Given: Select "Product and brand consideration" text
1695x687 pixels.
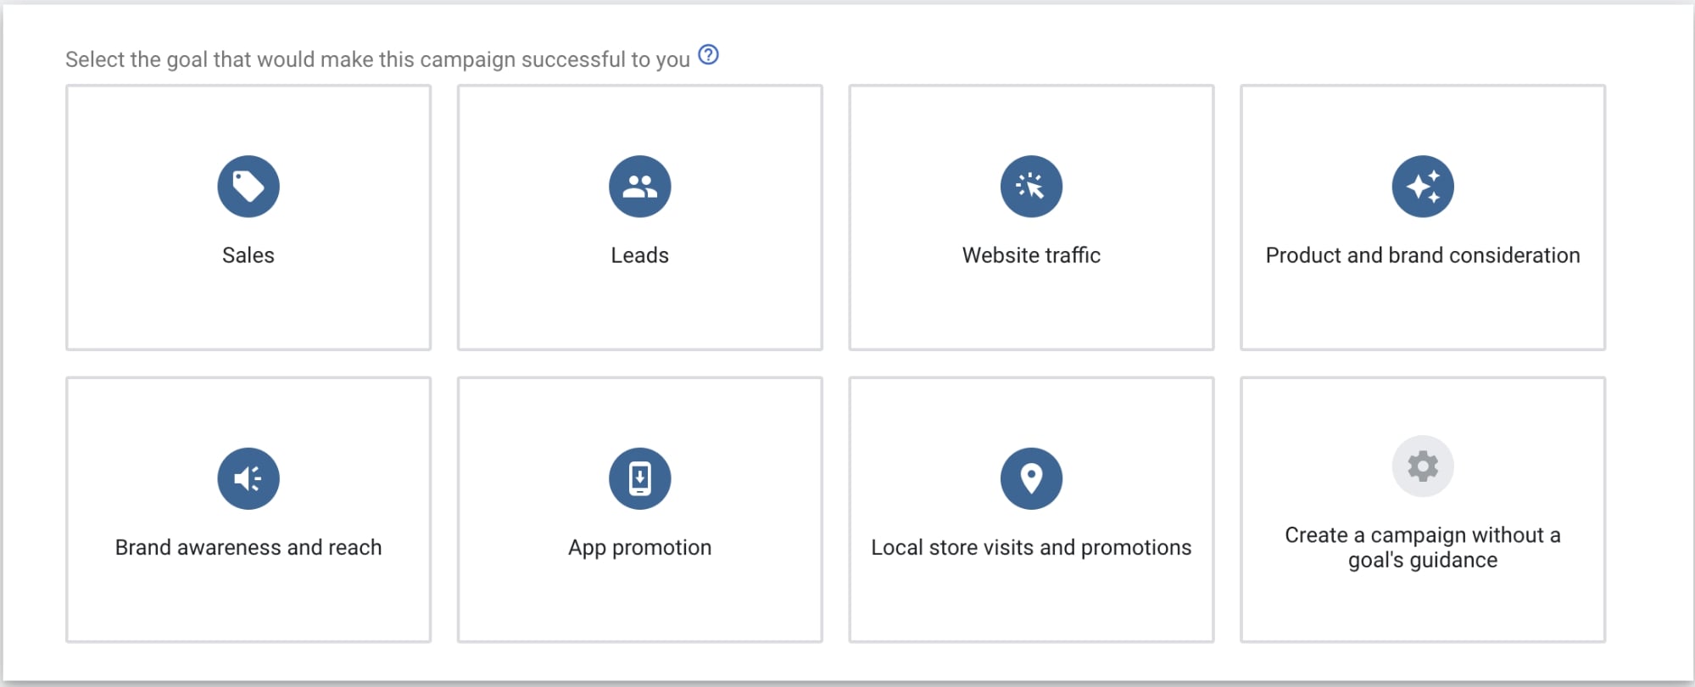Looking at the screenshot, I should click(x=1423, y=255).
